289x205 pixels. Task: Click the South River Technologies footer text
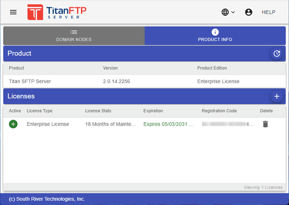(47, 199)
